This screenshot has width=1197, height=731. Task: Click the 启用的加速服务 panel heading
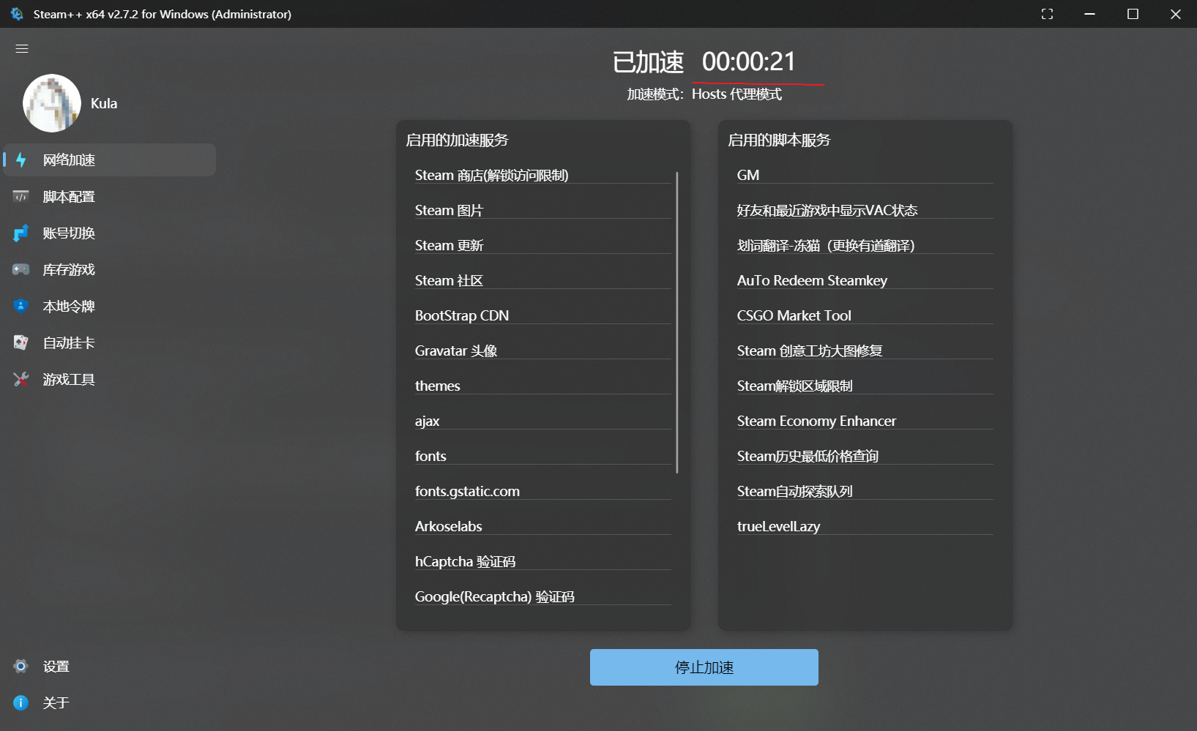click(457, 140)
